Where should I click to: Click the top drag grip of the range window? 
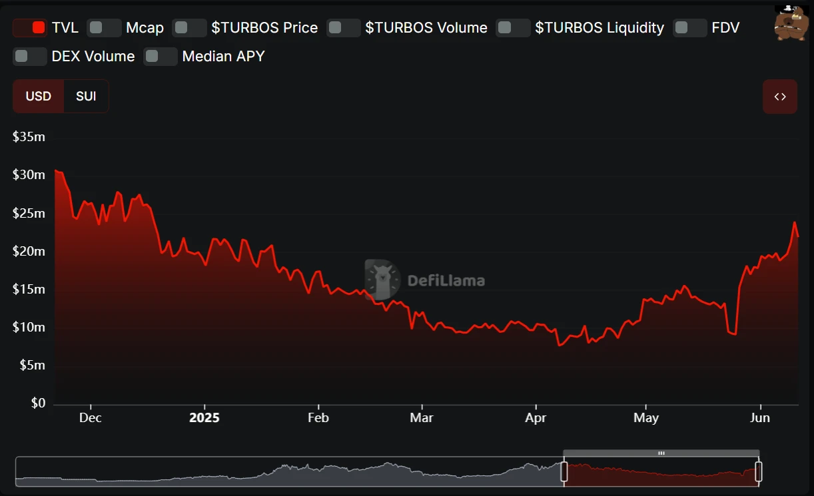[661, 453]
